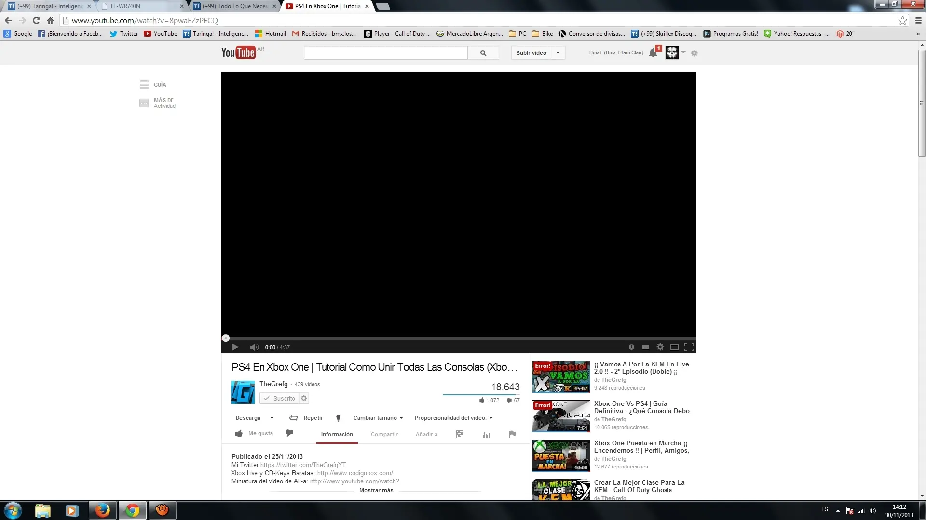This screenshot has width=926, height=520.
Task: Open the Hotmail bookmark
Action: tap(271, 34)
